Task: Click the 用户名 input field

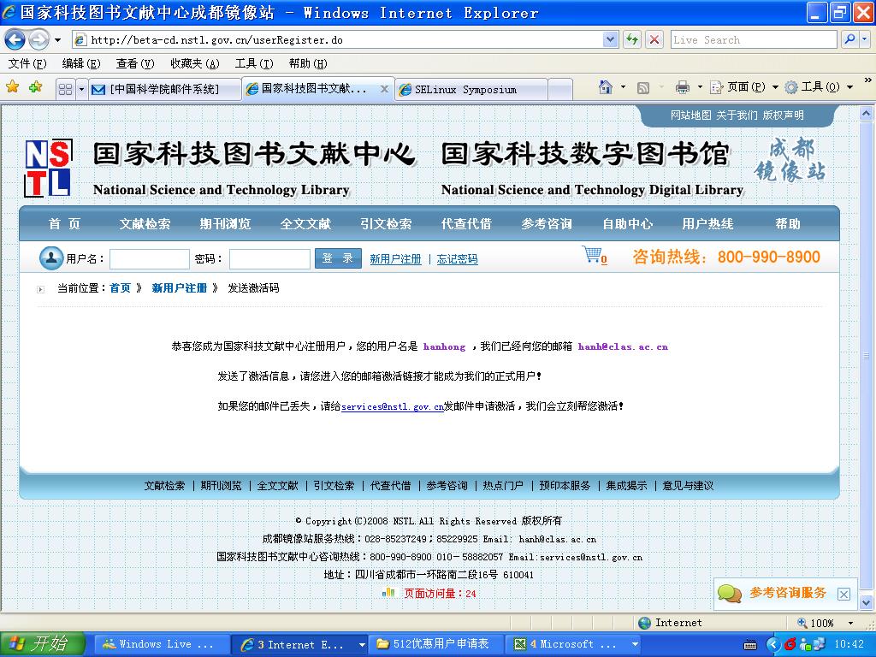Action: click(150, 258)
